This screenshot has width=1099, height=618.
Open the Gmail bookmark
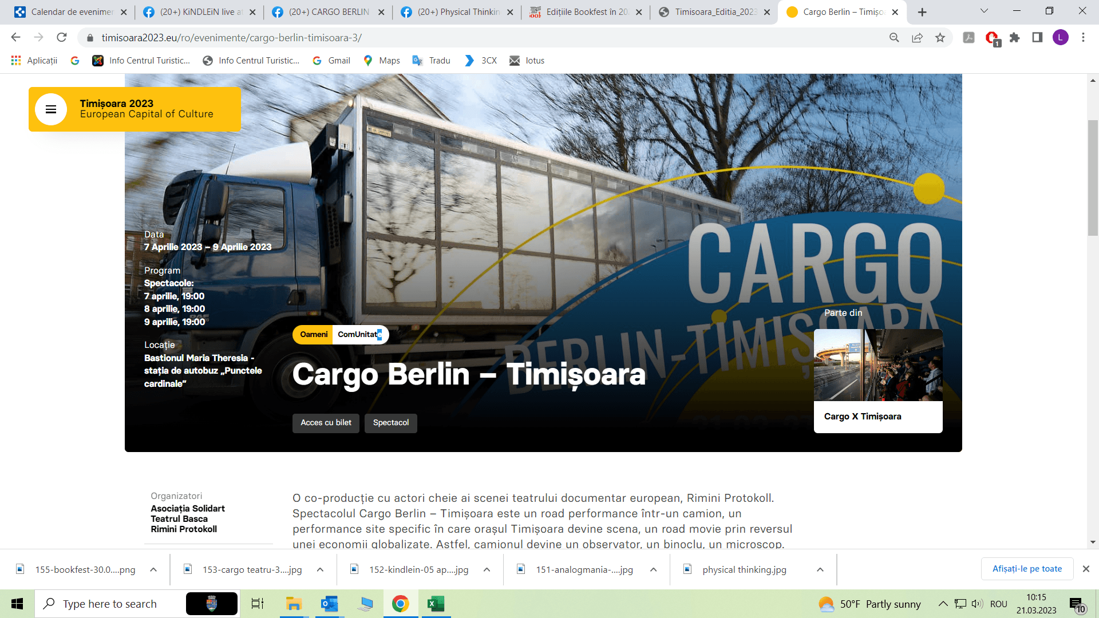331,61
